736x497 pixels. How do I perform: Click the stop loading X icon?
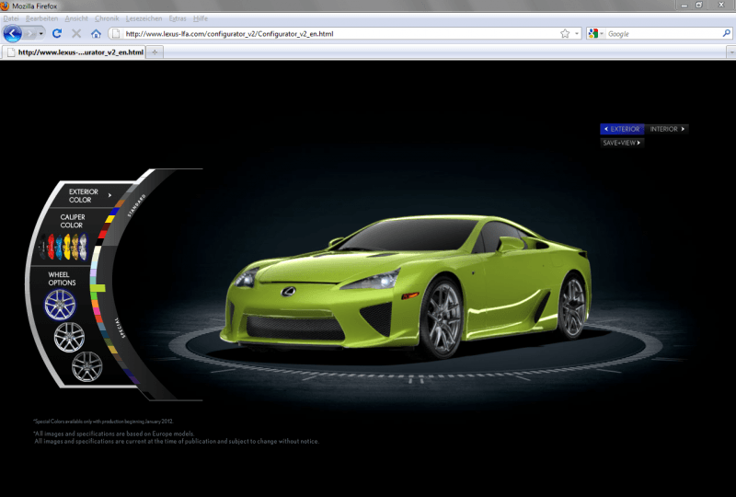(x=76, y=33)
